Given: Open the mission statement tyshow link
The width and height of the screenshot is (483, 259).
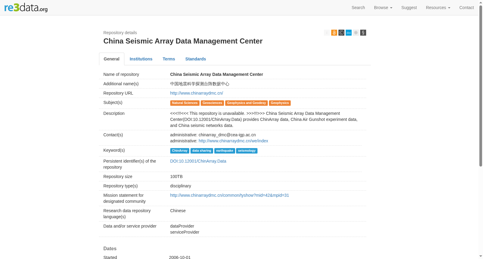Looking at the screenshot, I should click(x=229, y=195).
